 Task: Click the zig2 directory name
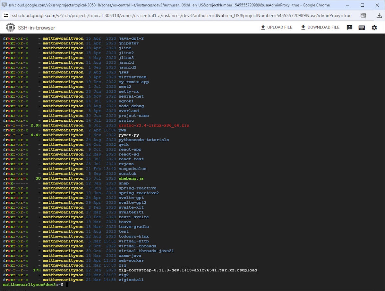(124, 275)
